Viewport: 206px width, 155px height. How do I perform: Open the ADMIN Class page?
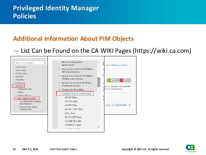coord(71,101)
